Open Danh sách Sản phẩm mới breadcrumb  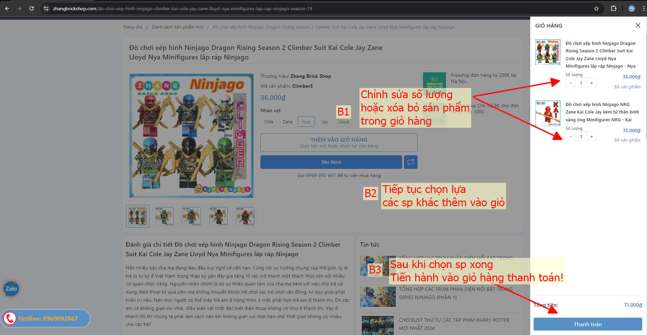pos(178,27)
